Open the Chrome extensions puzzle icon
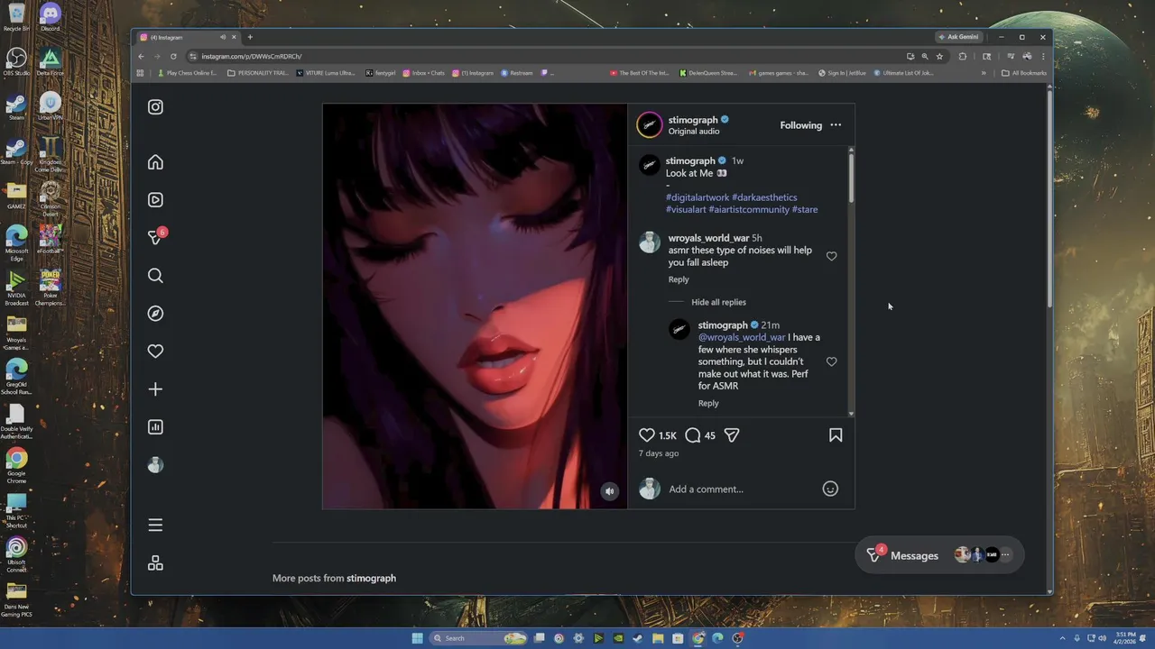This screenshot has width=1155, height=649. (x=962, y=56)
